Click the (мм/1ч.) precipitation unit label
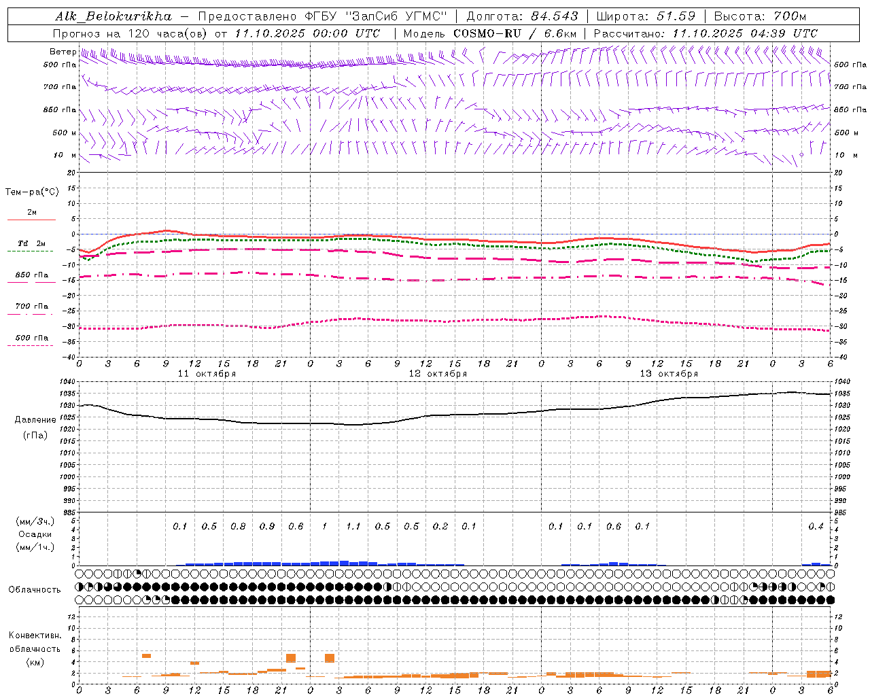 35,547
